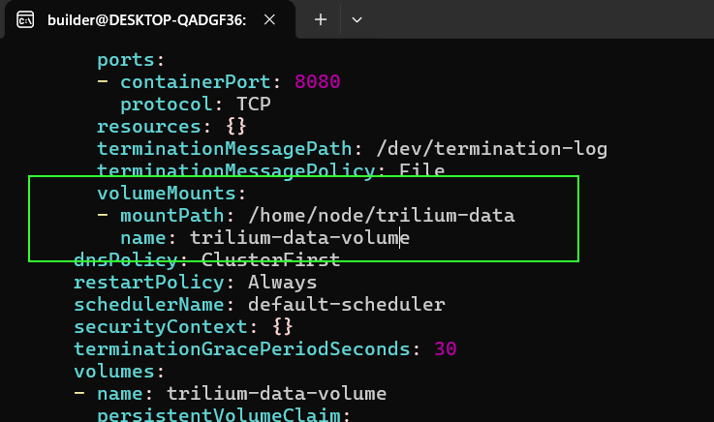
Task: Click the terminationGracePeriodSeconds value 30
Action: (x=446, y=349)
